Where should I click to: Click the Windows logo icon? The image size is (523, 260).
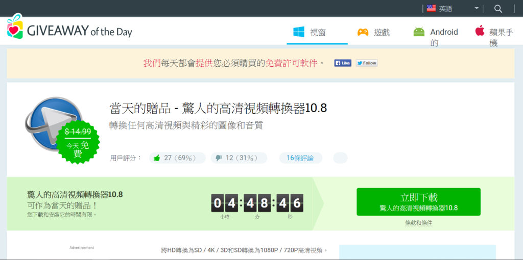[x=298, y=32]
